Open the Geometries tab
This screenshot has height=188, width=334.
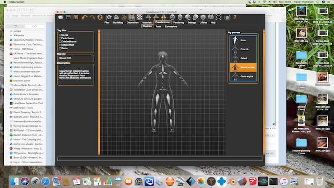tap(133, 23)
